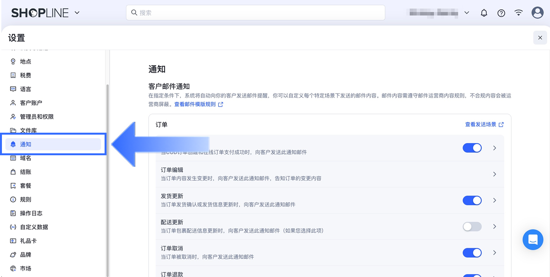Enable the 配送更新 notification switch
Image resolution: width=550 pixels, height=277 pixels.
coord(472,226)
